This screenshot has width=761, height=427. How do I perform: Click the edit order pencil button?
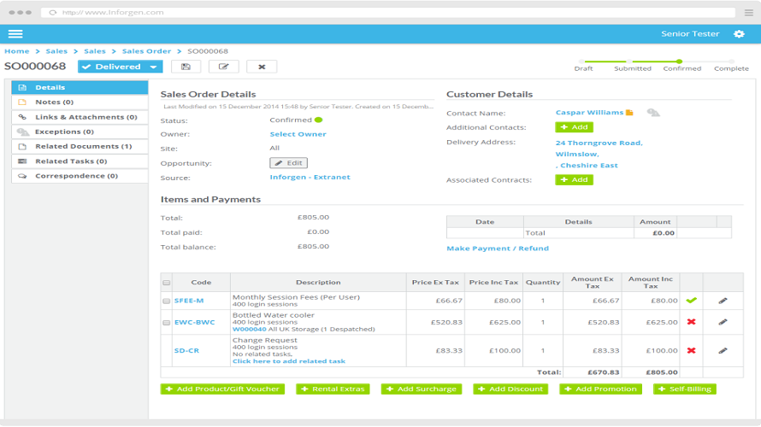[224, 67]
